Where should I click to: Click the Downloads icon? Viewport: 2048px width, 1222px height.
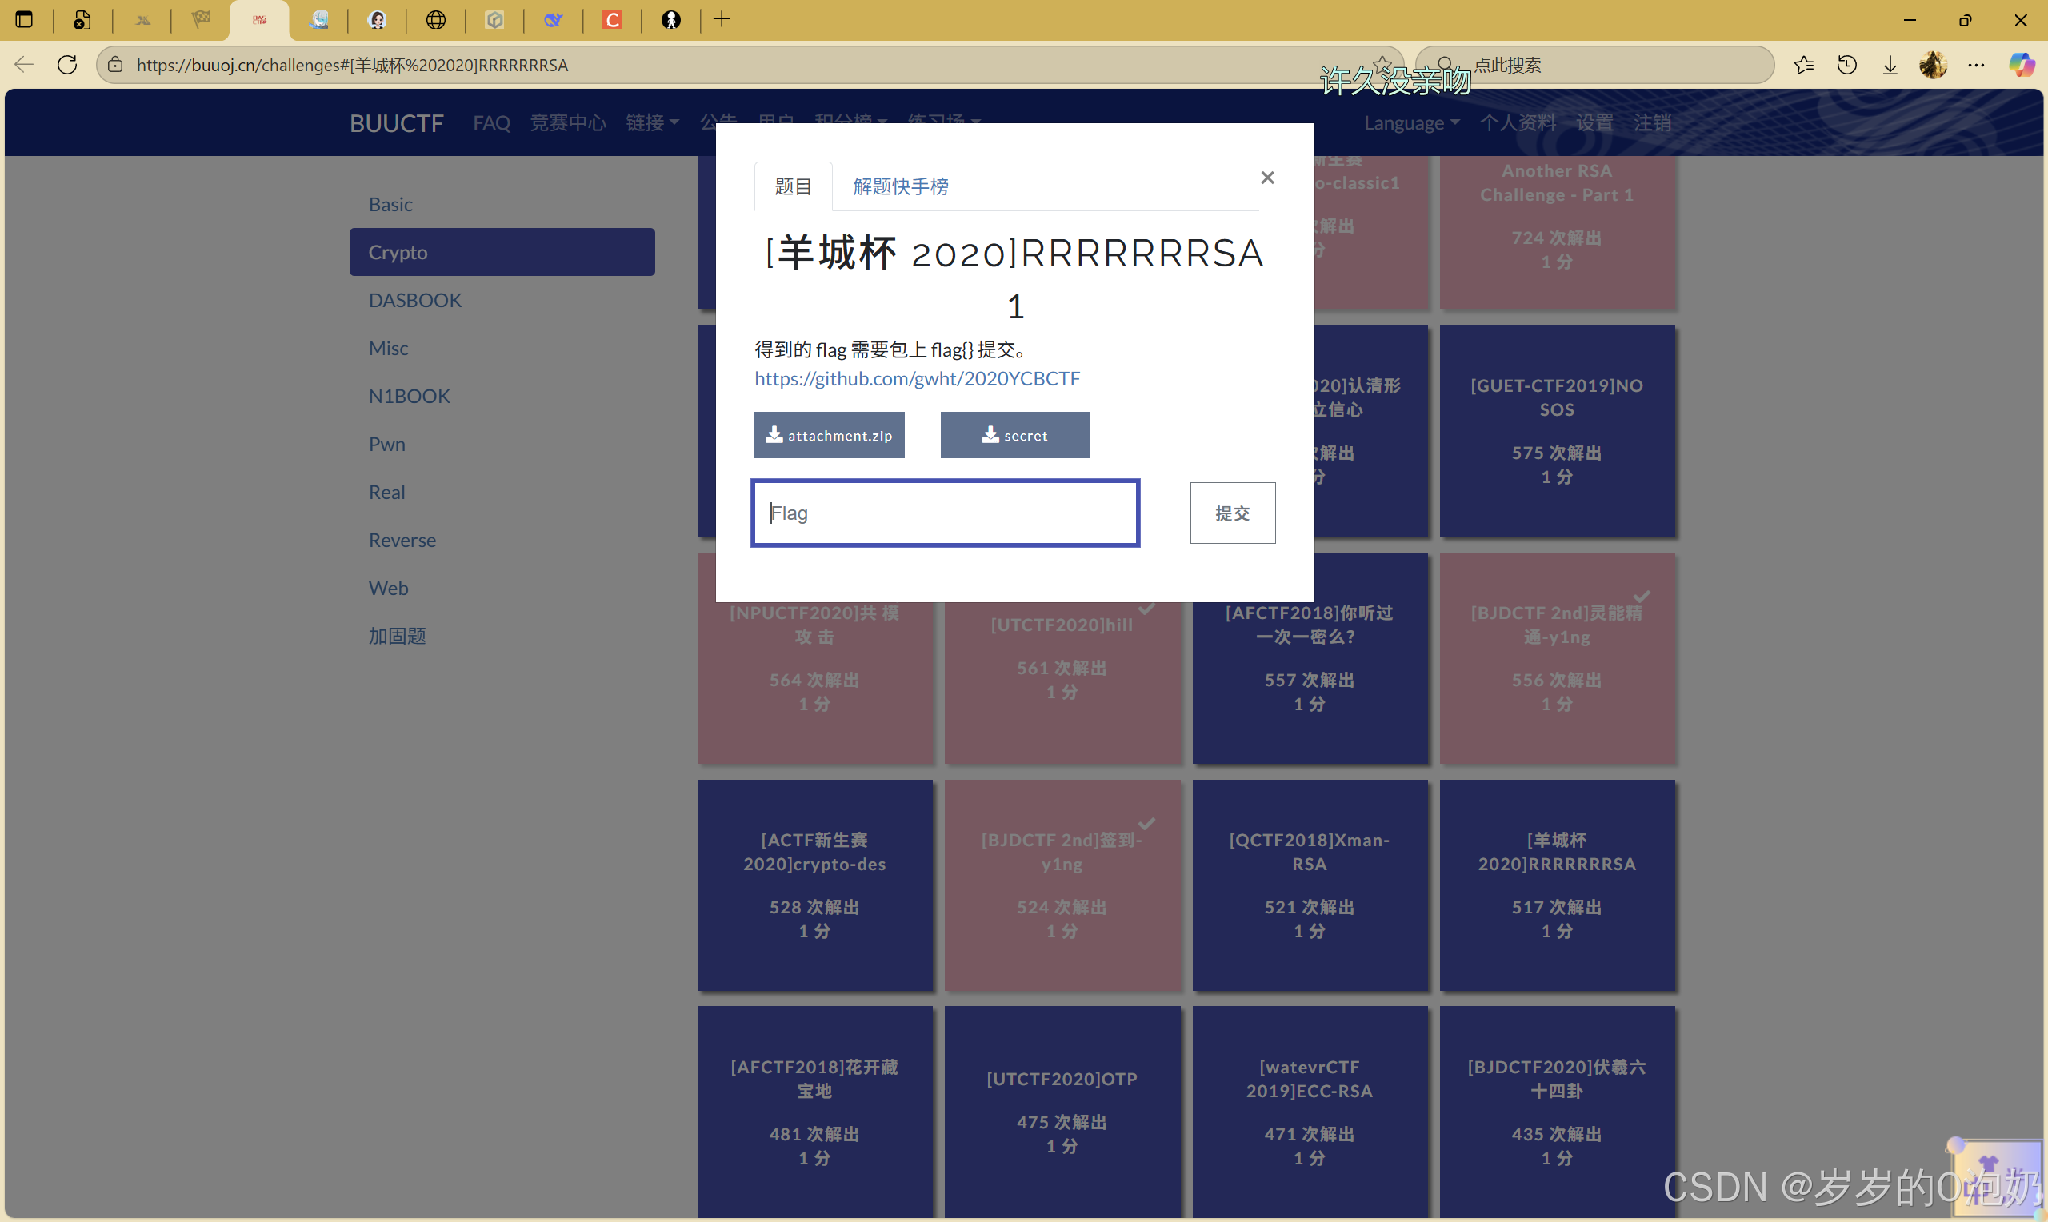1890,65
